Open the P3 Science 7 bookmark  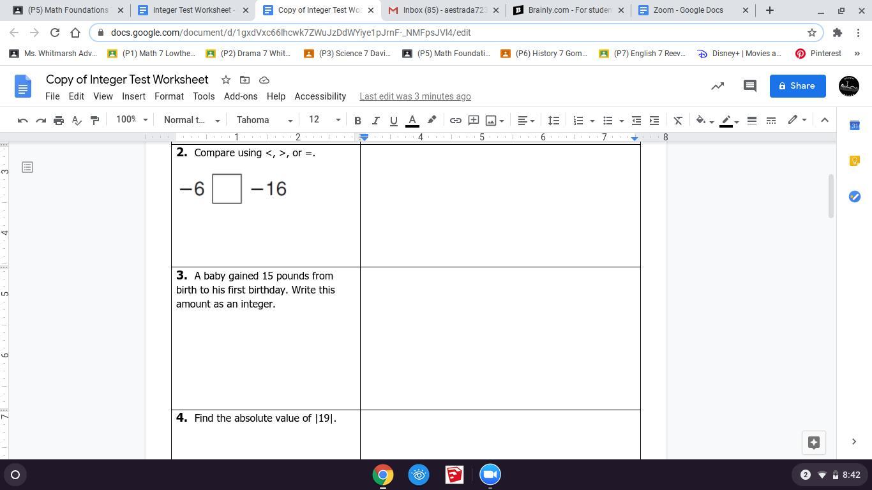tap(347, 54)
